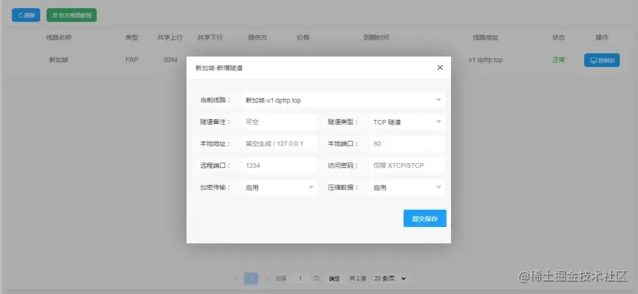Open the 20 条/页 page size dropdown
The height and width of the screenshot is (294, 638).
click(390, 278)
